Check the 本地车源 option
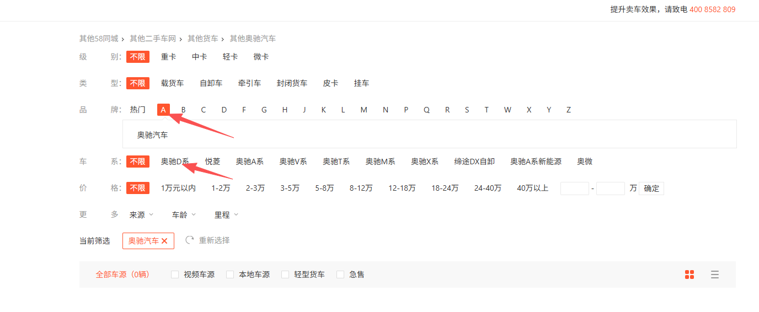Image resolution: width=759 pixels, height=312 pixels. pos(230,275)
